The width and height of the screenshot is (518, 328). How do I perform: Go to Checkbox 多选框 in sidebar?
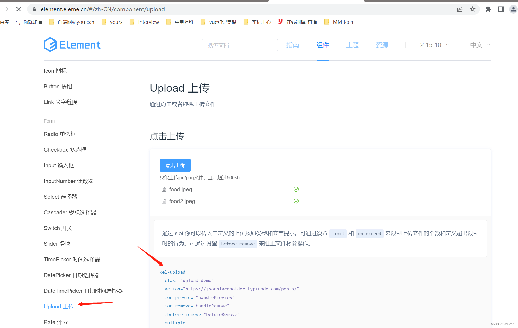(65, 150)
